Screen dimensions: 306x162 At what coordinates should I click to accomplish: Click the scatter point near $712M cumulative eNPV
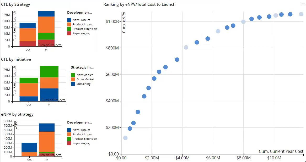pos(177,60)
